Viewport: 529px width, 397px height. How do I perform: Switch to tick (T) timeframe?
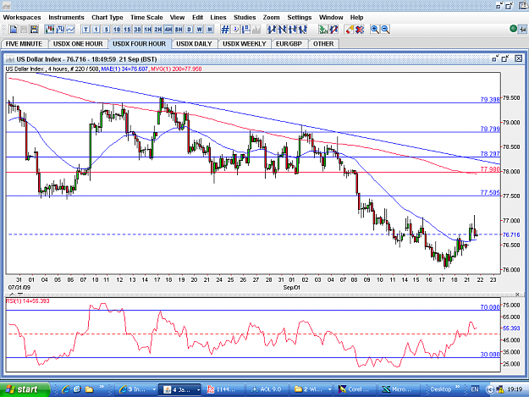pyautogui.click(x=85, y=30)
